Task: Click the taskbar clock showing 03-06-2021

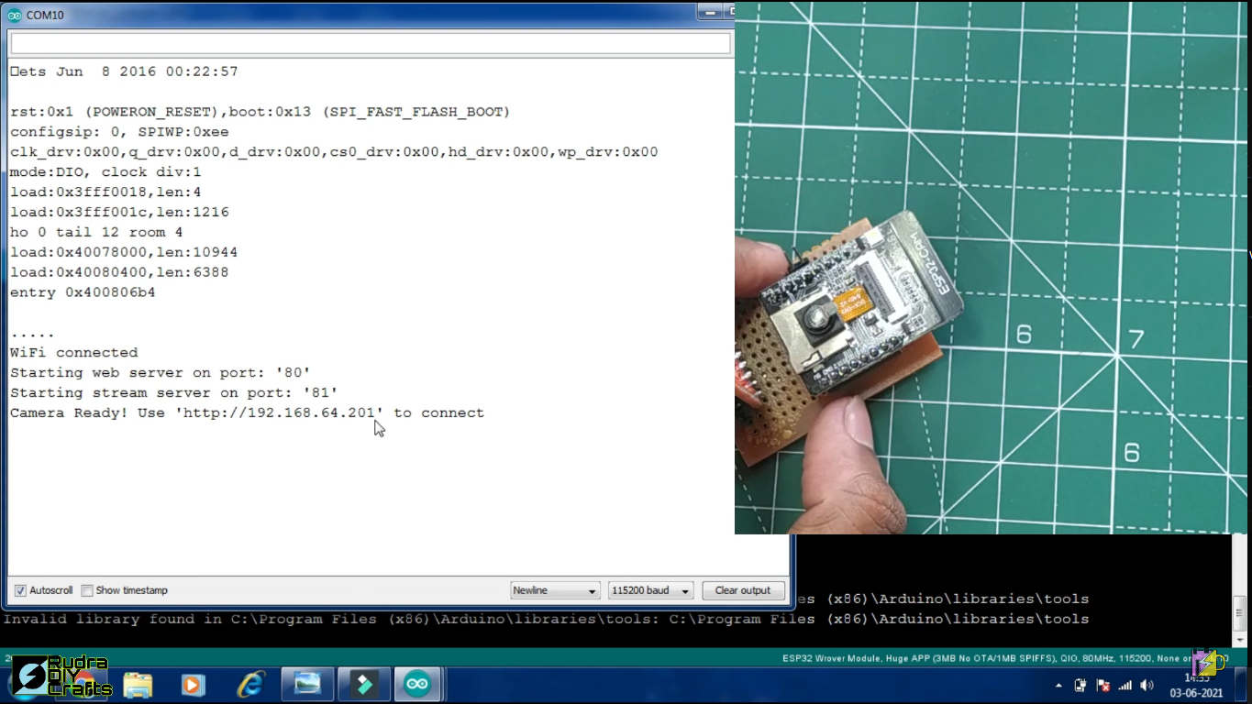Action: [1196, 685]
